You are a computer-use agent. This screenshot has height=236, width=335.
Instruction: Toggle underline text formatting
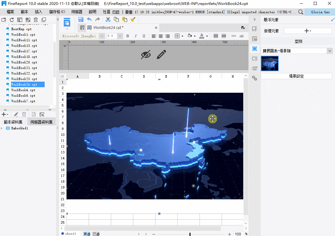(143, 36)
